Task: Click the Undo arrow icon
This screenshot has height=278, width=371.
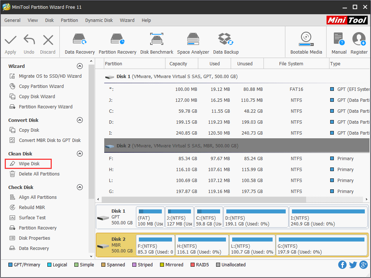Action: [x=29, y=39]
